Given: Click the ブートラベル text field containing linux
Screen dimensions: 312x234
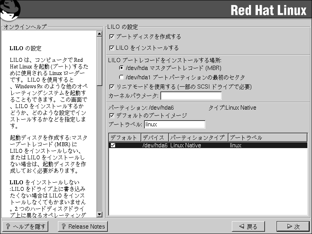Looking at the screenshot, I should click(x=174, y=125).
